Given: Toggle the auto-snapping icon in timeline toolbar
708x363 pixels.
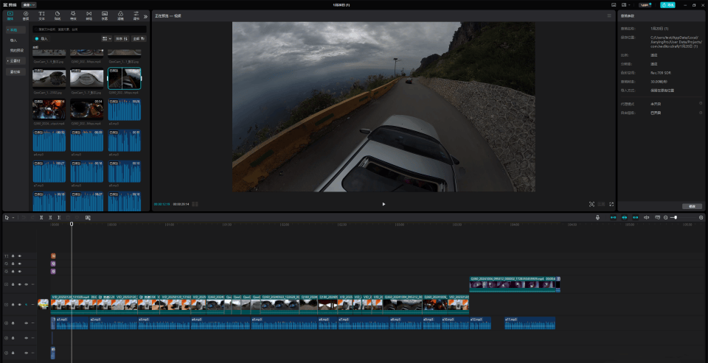Looking at the screenshot, I should point(625,217).
